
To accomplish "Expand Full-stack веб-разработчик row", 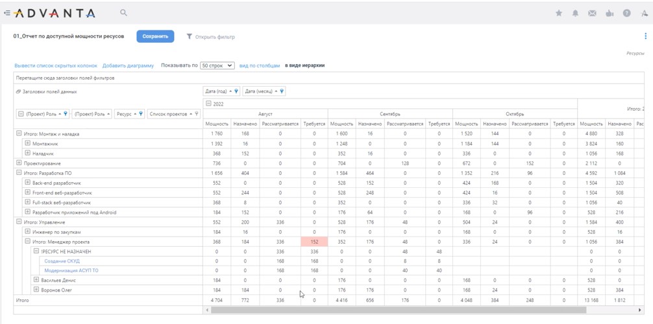I will point(27,202).
